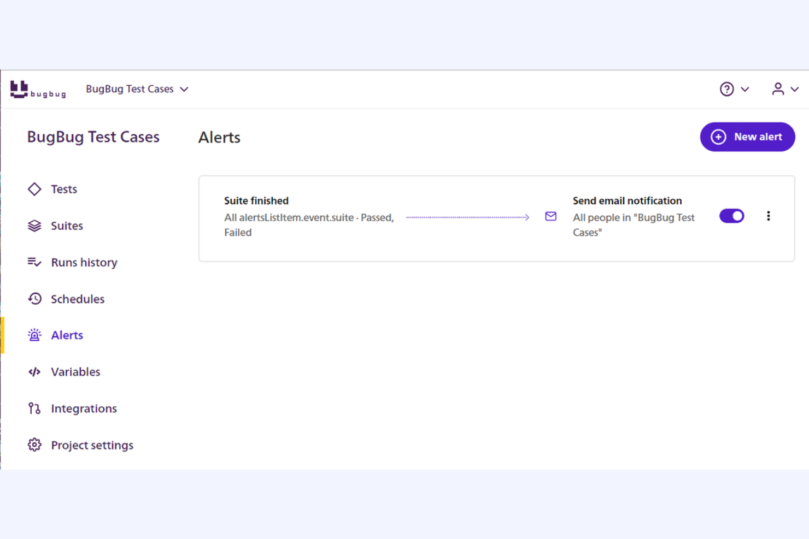Screen dimensions: 809x539
Task: Open Schedules using the clock icon
Action: coord(34,299)
